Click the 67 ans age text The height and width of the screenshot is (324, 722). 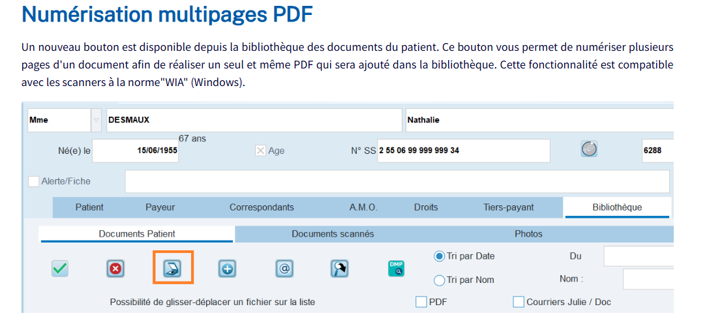point(192,138)
